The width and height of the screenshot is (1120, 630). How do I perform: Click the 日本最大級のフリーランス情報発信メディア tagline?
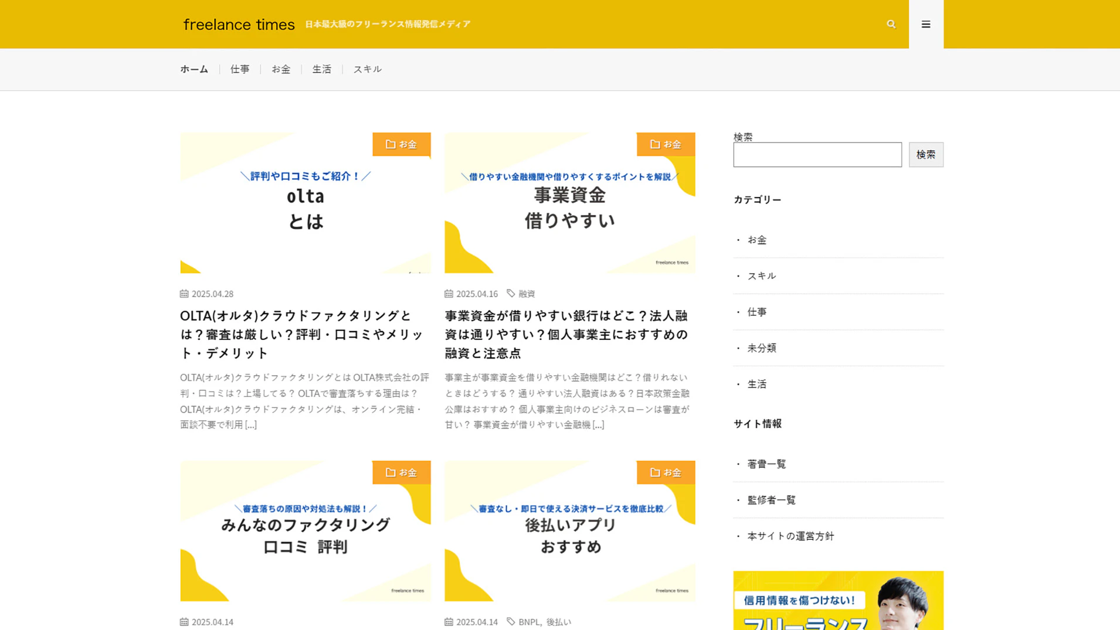(x=388, y=24)
